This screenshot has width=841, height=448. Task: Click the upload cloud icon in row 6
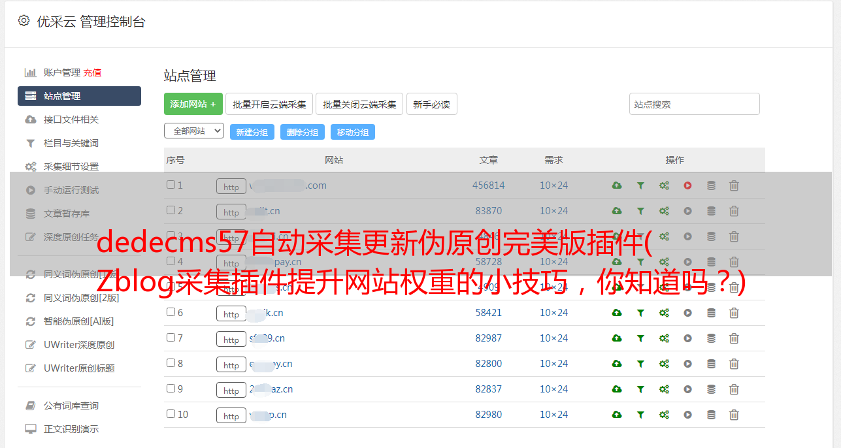pyautogui.click(x=617, y=313)
